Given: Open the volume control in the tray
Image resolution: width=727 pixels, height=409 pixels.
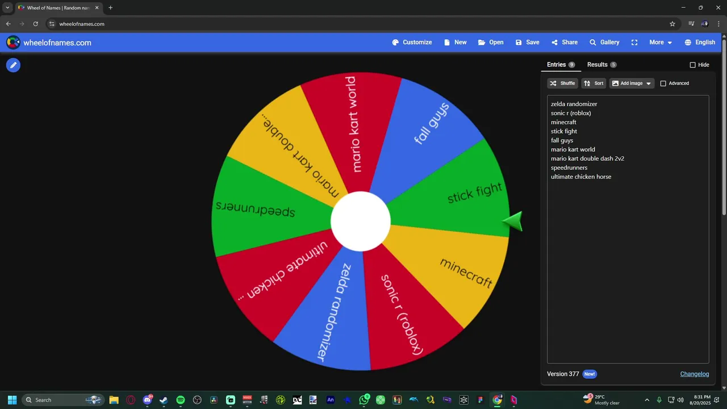Looking at the screenshot, I should [680, 400].
